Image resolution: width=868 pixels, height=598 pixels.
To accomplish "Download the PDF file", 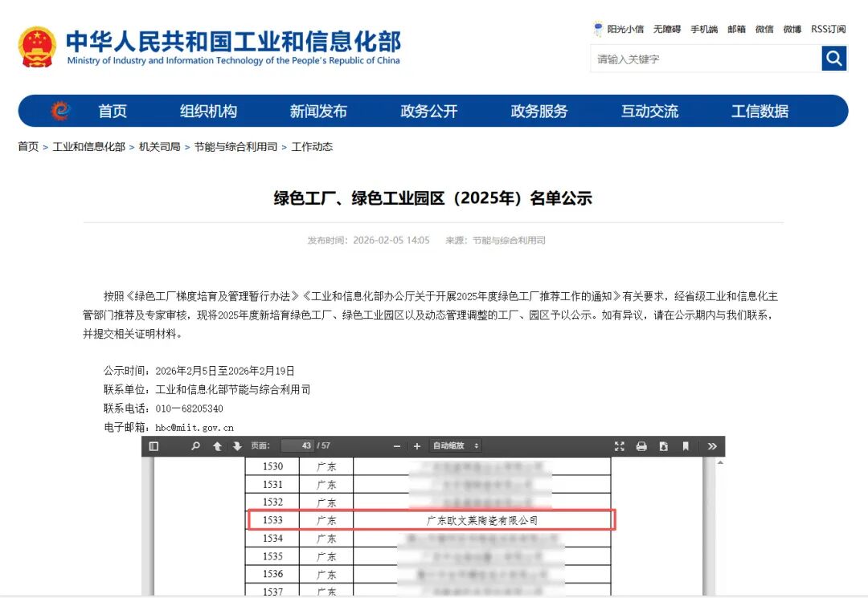I will (x=663, y=446).
